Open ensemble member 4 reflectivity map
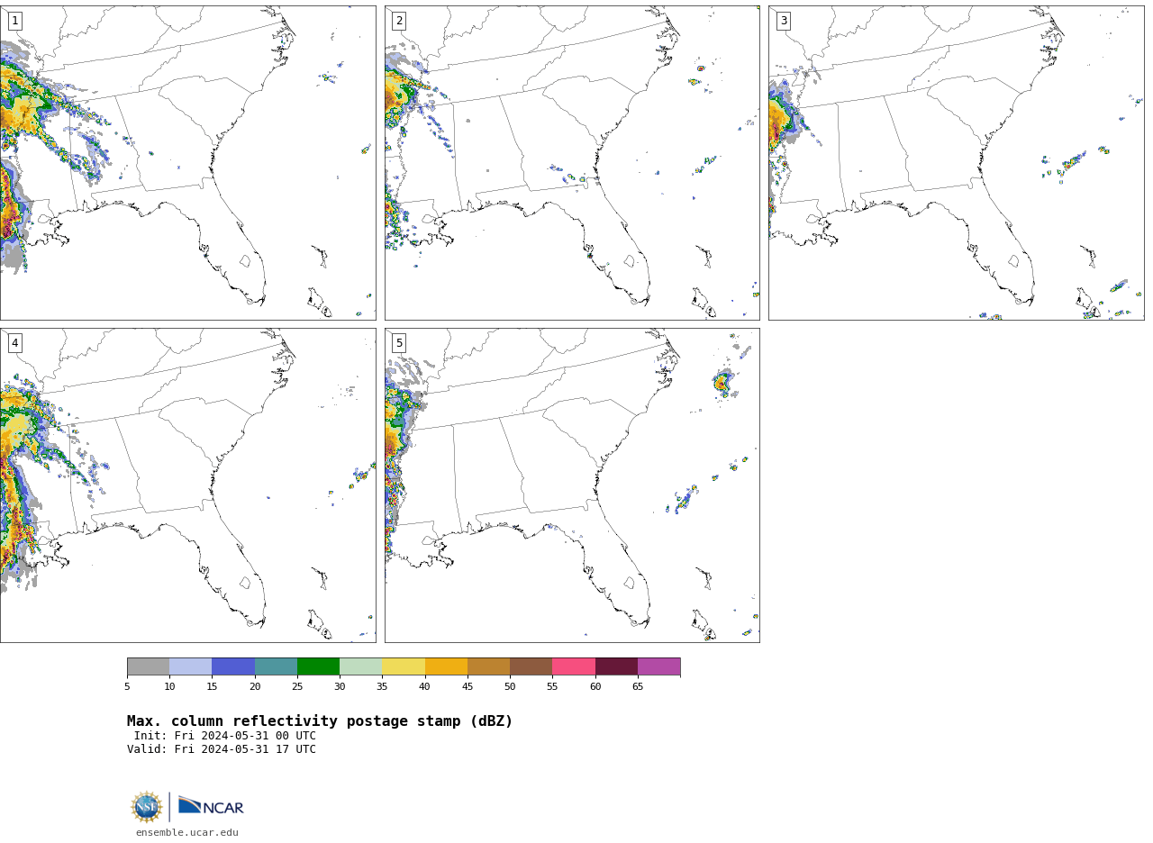1153x843 pixels. [x=187, y=485]
